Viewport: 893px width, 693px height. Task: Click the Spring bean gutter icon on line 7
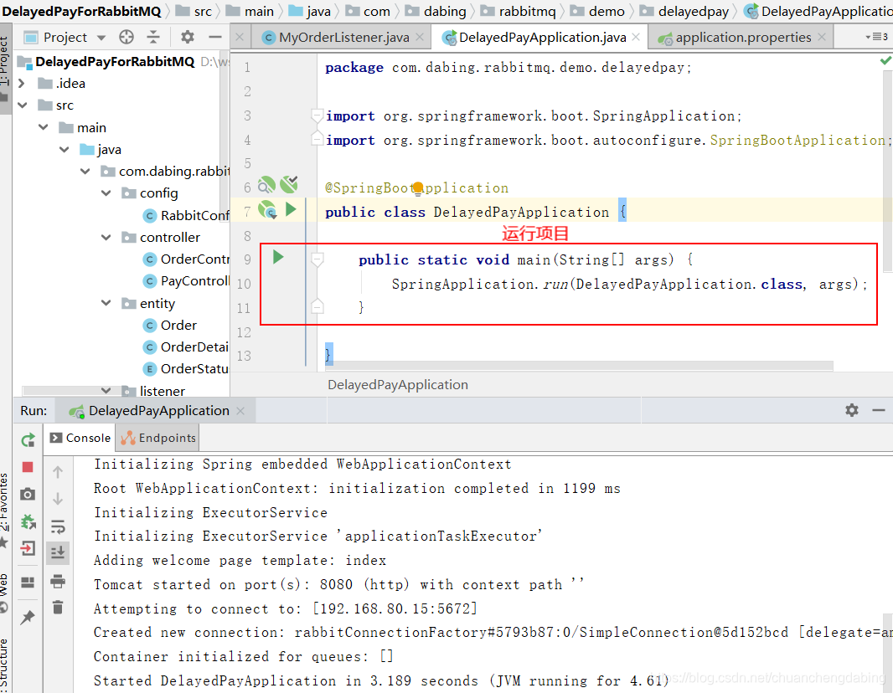267,210
